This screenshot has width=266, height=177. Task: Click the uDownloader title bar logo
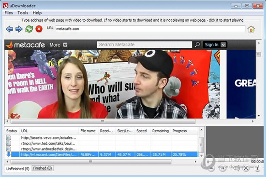pos(5,6)
